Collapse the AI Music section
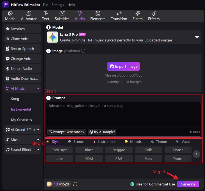The image size is (205, 191). point(38,88)
